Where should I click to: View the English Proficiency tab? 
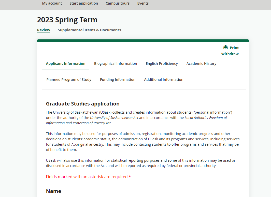click(x=162, y=63)
